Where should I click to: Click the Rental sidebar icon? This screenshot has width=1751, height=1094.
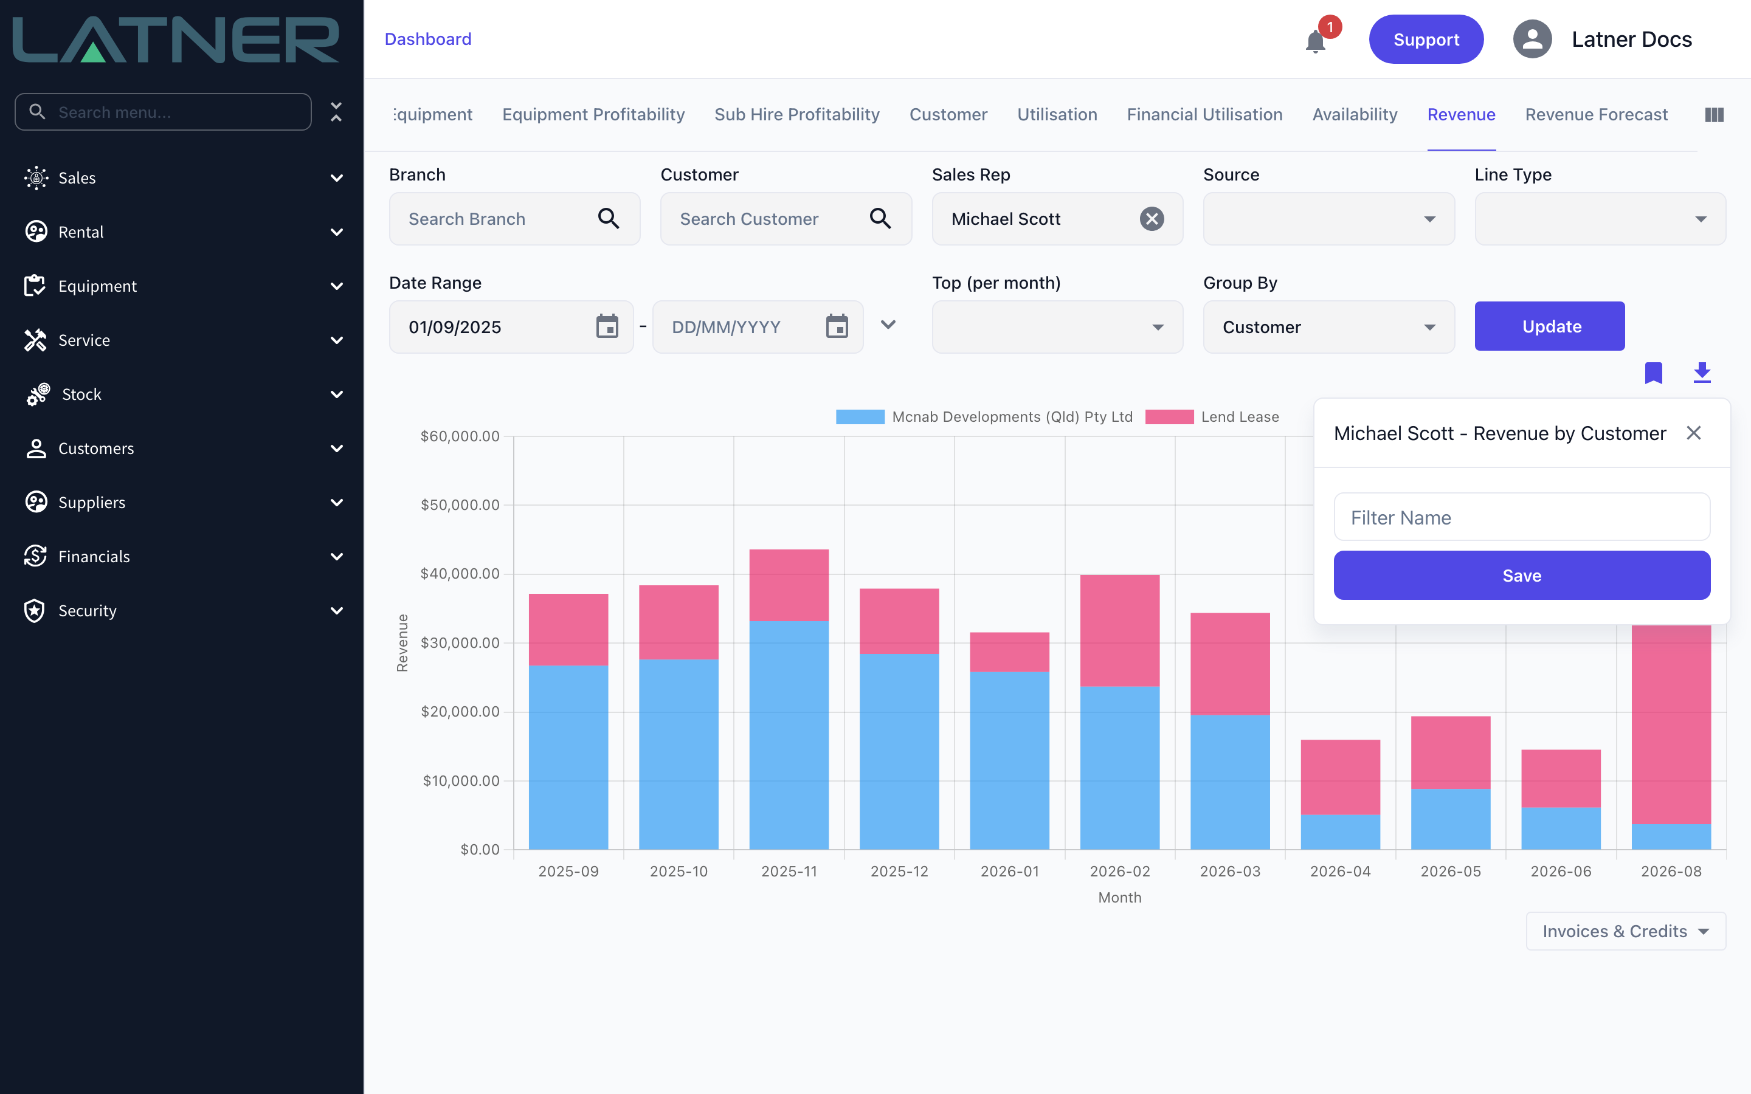[35, 232]
